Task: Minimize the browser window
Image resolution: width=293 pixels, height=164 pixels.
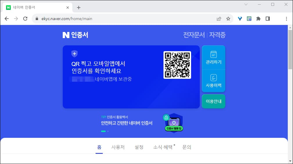Action: 259,4
